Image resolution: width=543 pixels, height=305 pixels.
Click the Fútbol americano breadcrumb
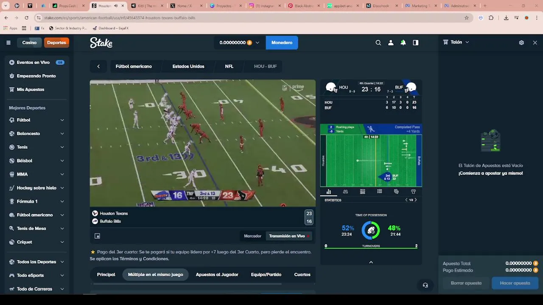click(134, 67)
